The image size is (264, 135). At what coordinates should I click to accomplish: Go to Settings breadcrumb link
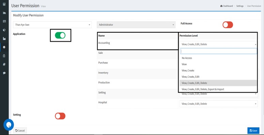(240, 6)
